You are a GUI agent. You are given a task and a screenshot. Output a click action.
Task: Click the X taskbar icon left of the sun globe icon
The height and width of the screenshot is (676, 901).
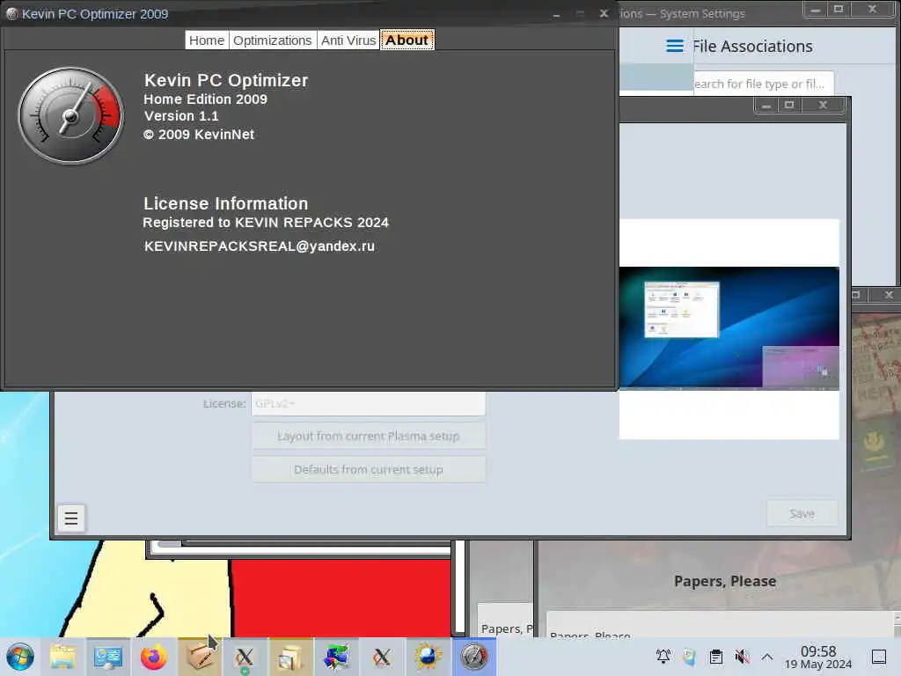pyautogui.click(x=382, y=657)
